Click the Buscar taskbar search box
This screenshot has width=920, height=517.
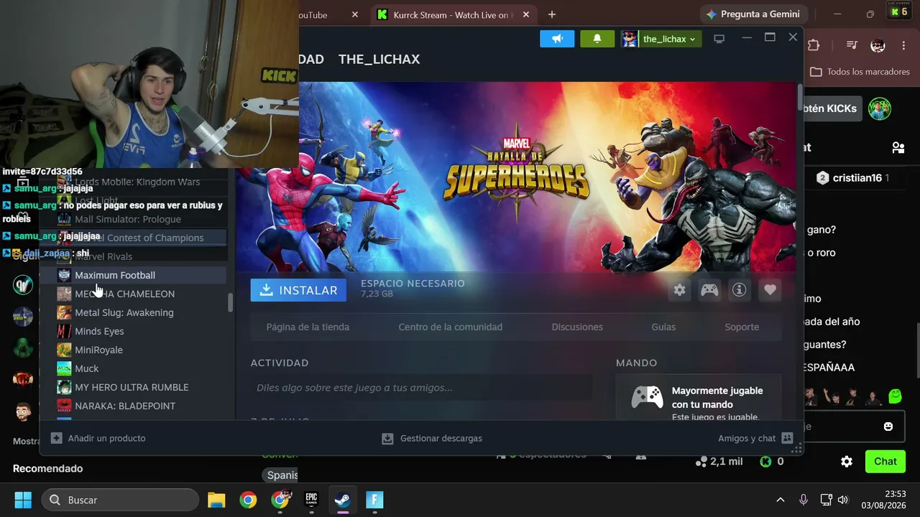click(x=120, y=500)
